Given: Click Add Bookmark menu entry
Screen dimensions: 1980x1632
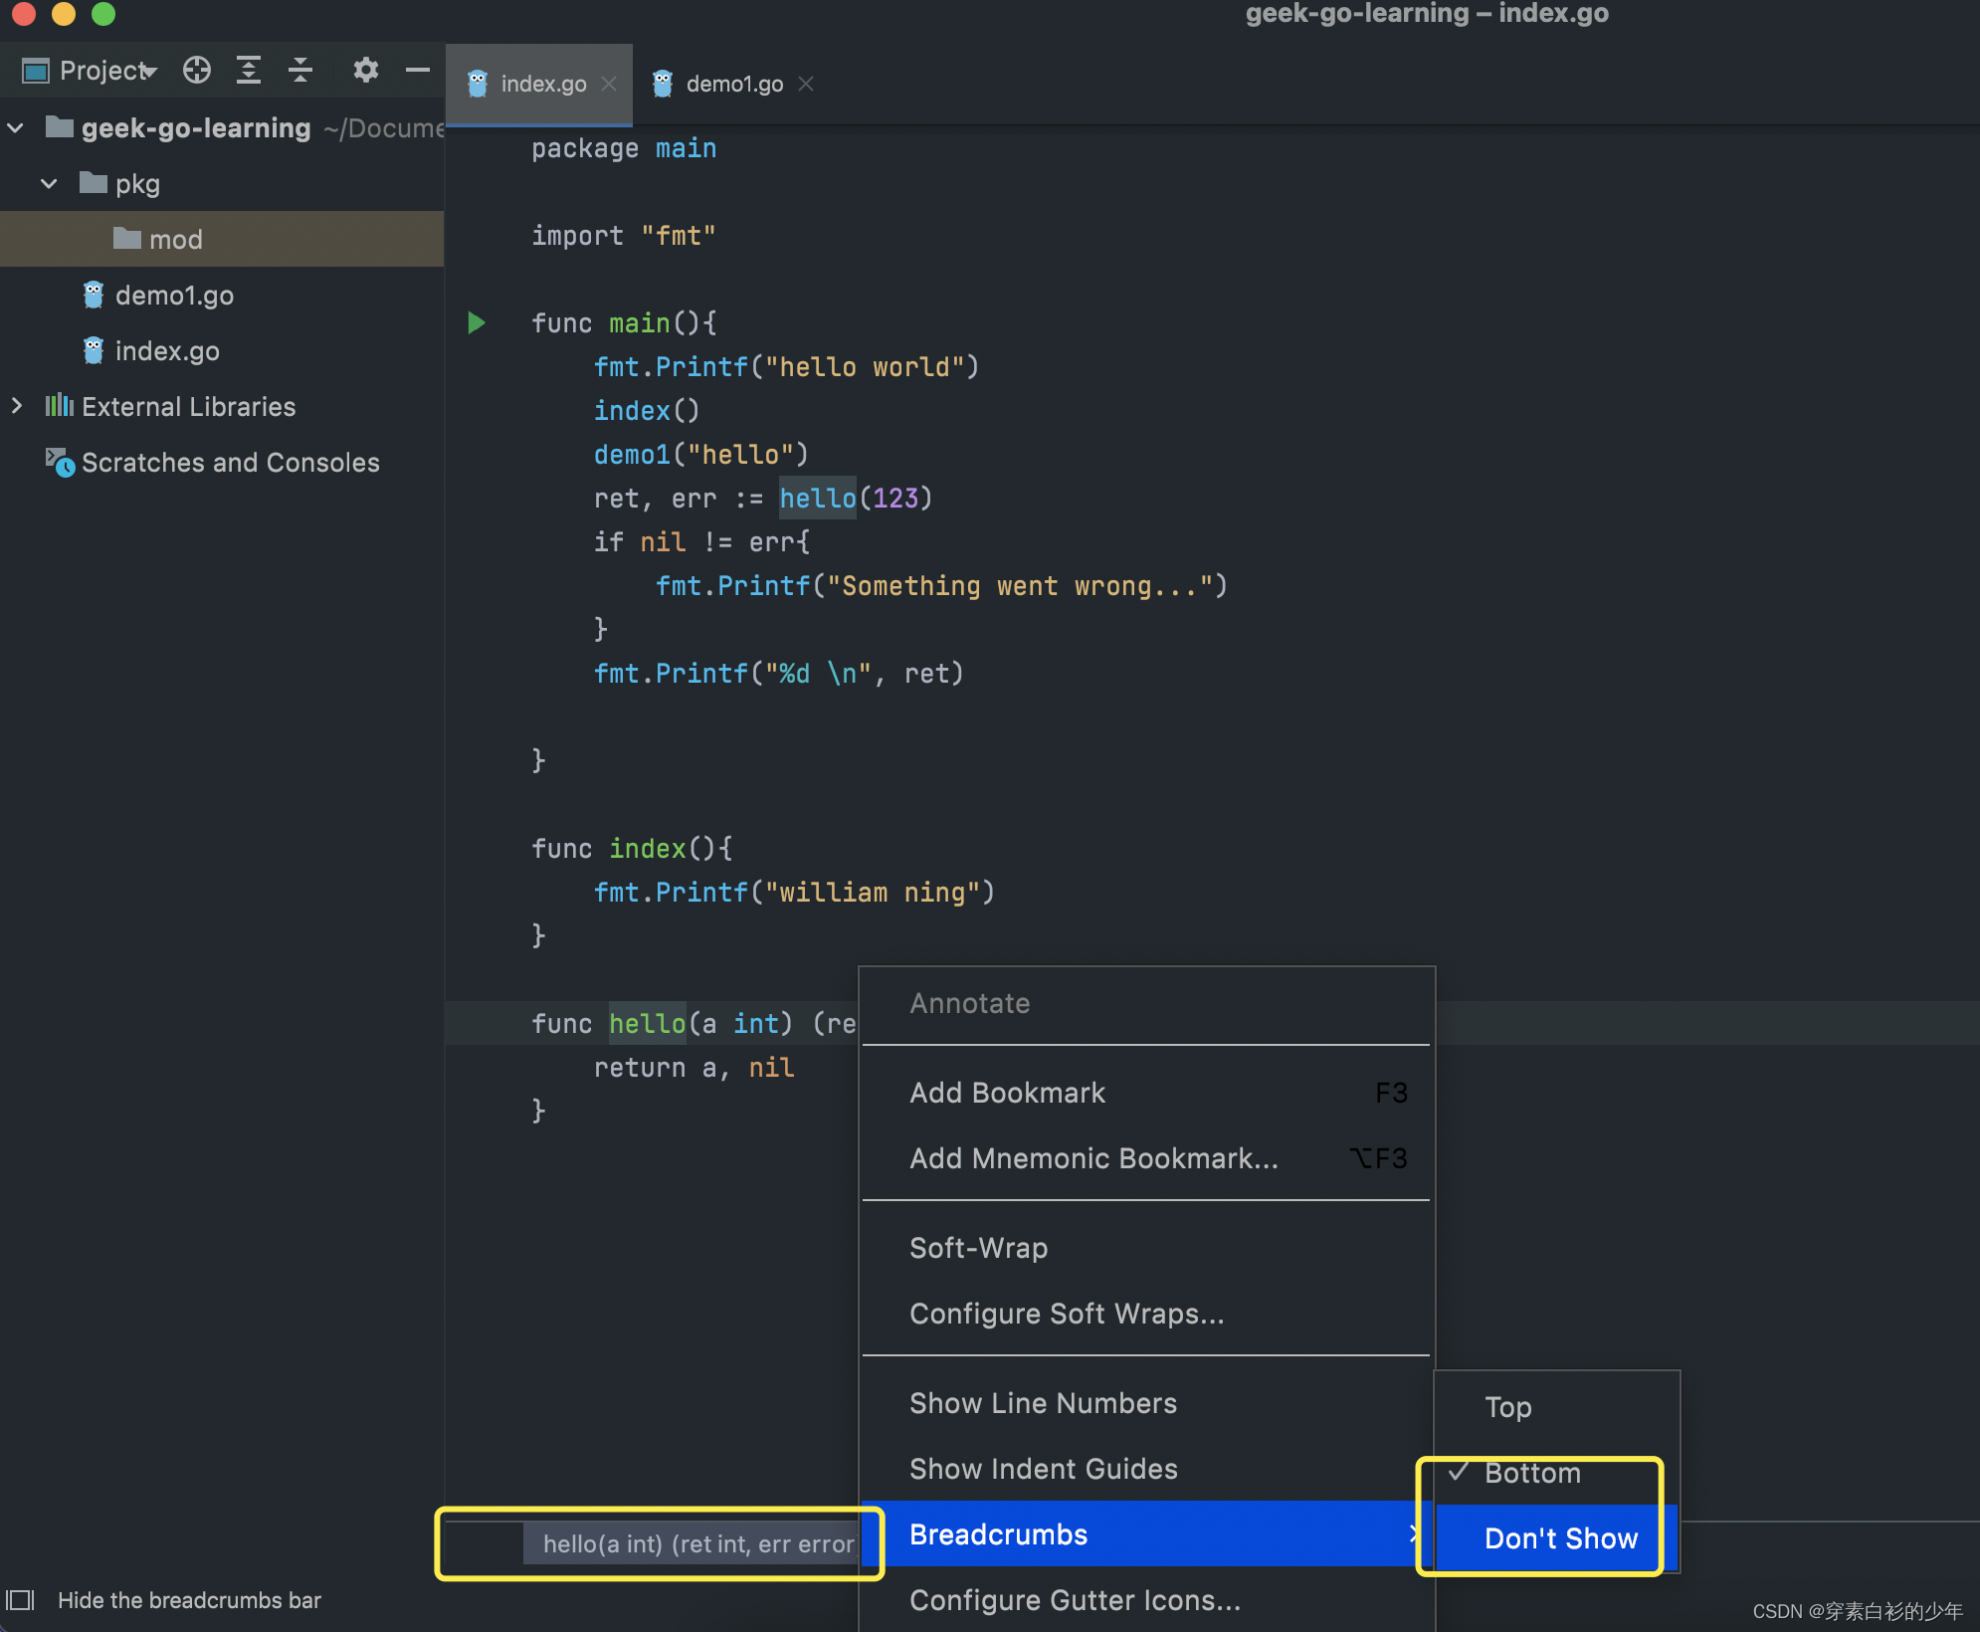Looking at the screenshot, I should (x=1007, y=1093).
